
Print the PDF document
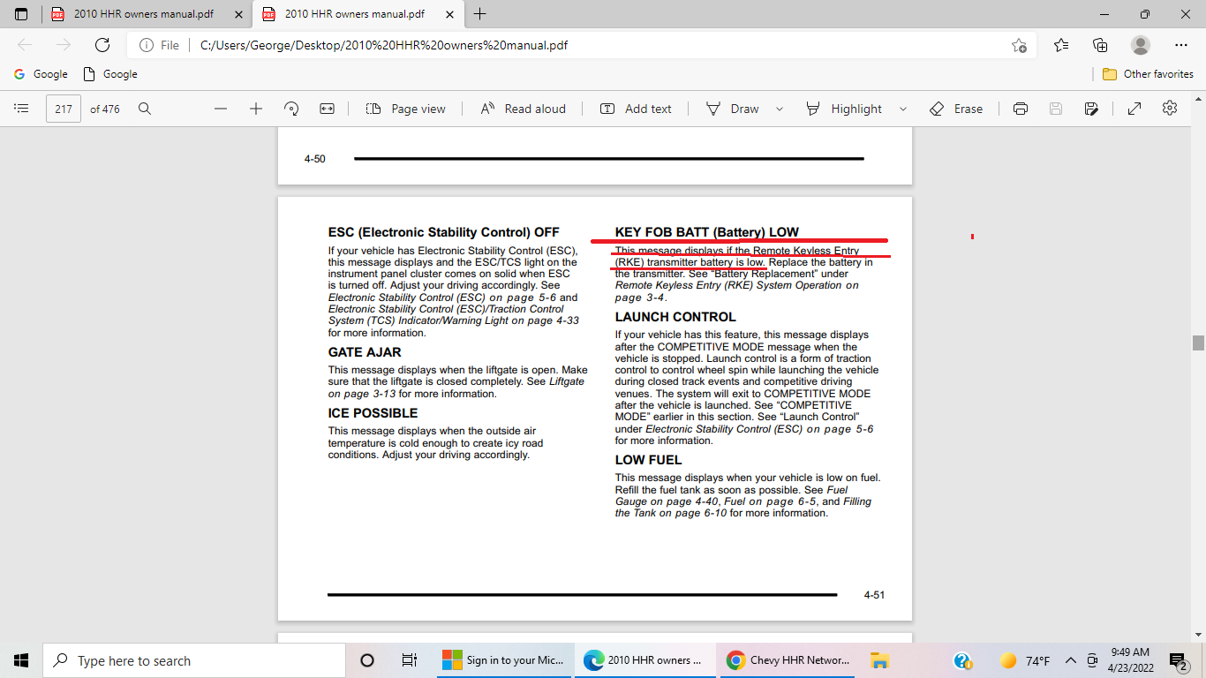[1021, 109]
